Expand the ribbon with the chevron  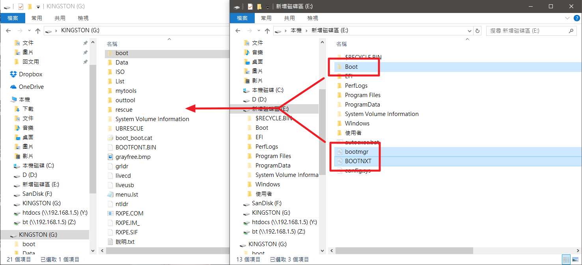coord(567,18)
